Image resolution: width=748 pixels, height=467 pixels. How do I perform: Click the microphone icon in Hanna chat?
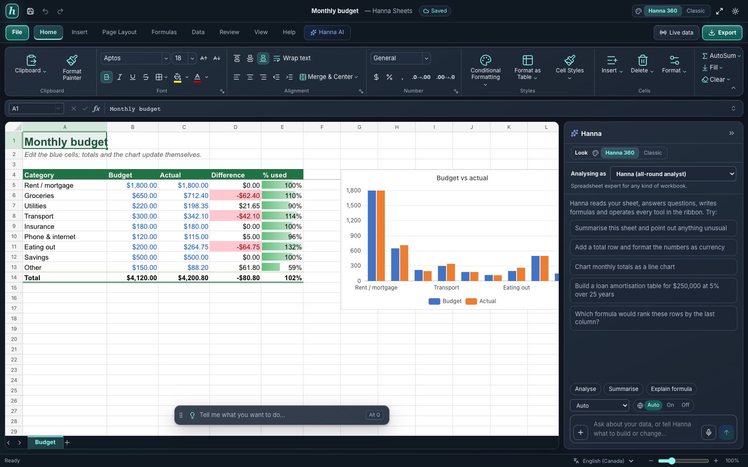tap(709, 432)
